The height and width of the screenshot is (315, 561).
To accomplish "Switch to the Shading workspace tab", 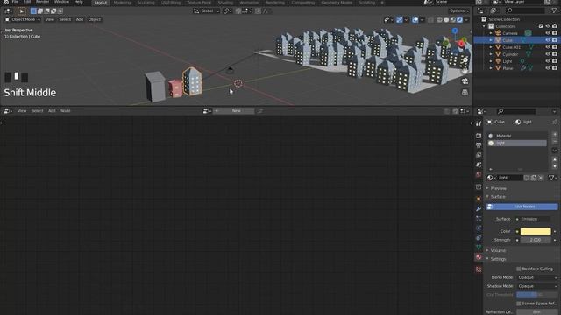I will (225, 3).
